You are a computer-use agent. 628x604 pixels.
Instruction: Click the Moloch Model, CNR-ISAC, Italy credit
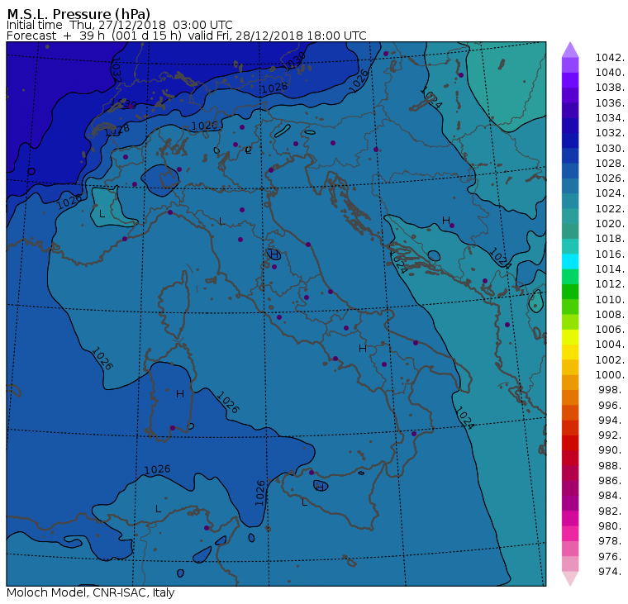(x=91, y=592)
